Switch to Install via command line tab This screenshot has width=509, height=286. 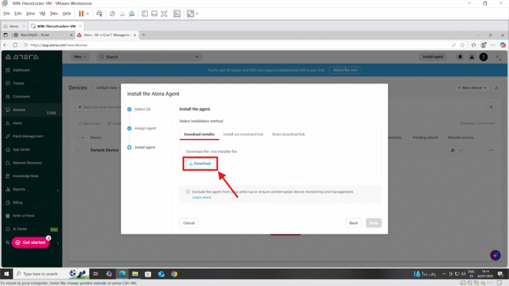[243, 134]
